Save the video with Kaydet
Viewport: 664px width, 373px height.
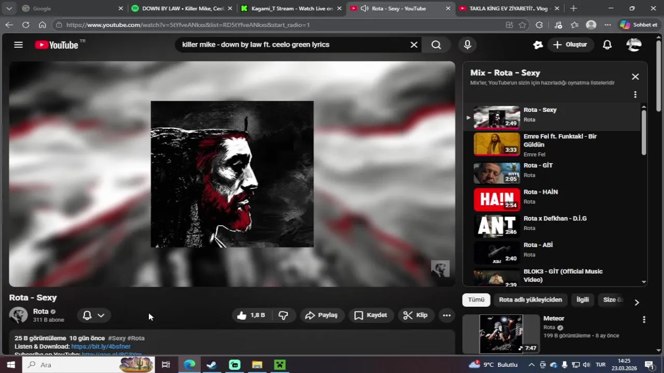pyautogui.click(x=370, y=315)
